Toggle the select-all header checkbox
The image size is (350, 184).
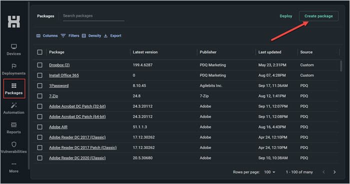pos(39,52)
